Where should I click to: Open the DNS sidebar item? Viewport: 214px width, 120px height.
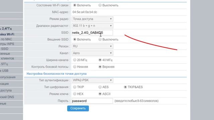[11, 97]
